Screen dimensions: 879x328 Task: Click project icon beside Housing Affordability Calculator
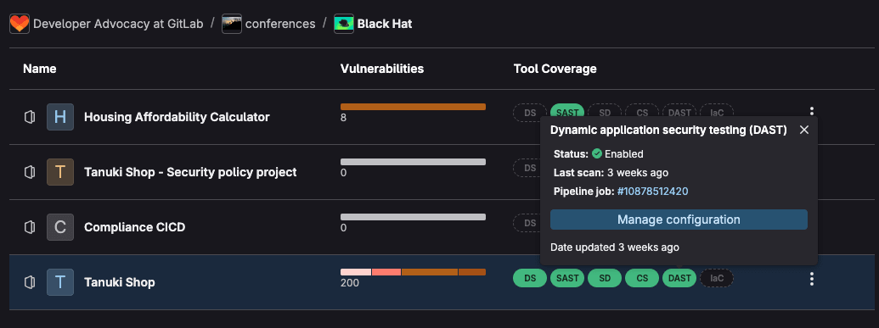coord(30,117)
